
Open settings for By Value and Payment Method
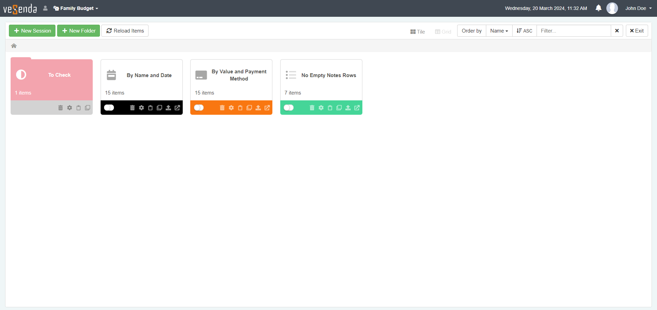[231, 108]
